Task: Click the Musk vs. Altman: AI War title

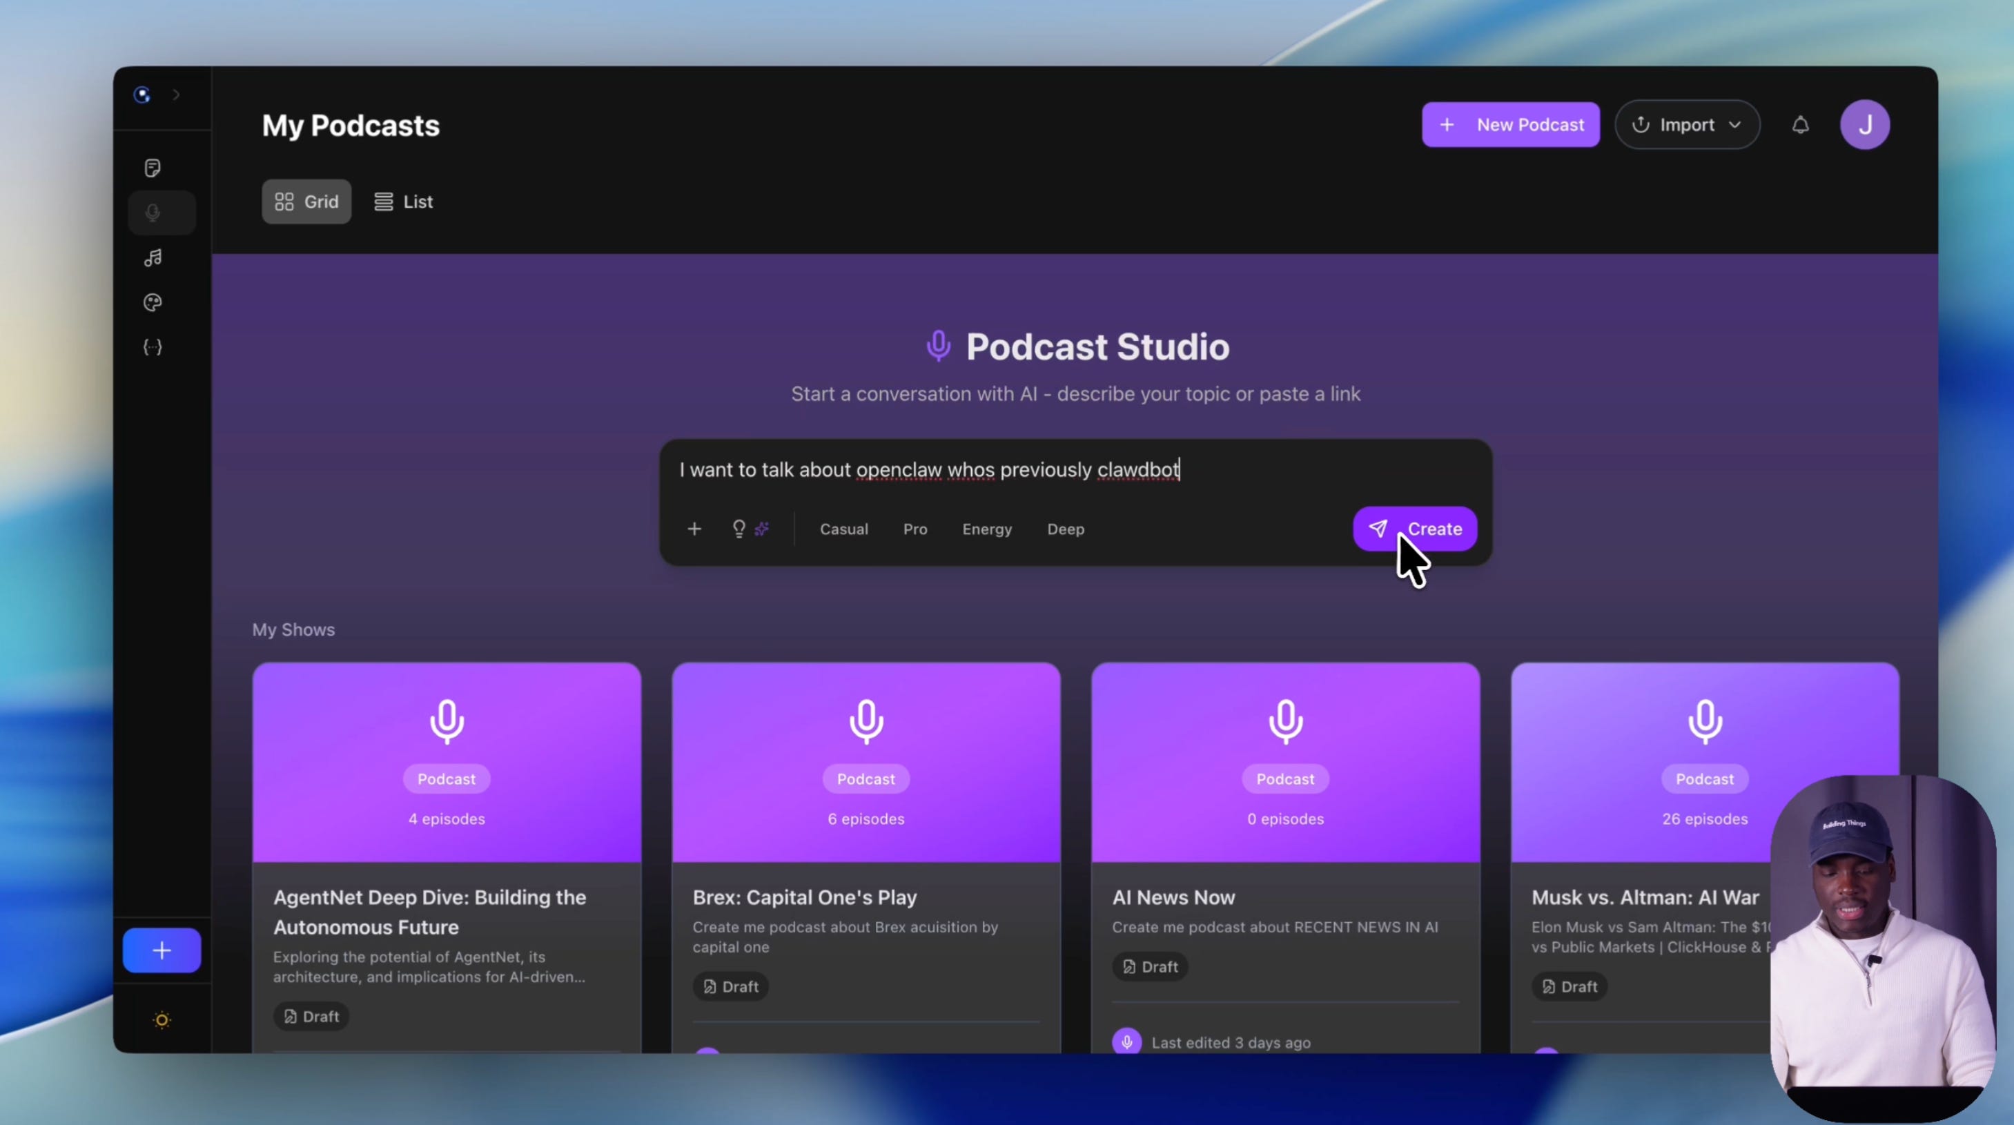Action: point(1645,897)
